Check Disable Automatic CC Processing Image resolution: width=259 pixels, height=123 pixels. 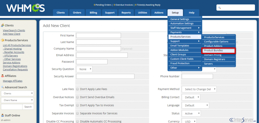pyautogui.click(x=77, y=121)
